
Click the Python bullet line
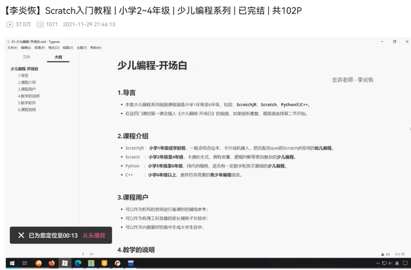click(206, 166)
